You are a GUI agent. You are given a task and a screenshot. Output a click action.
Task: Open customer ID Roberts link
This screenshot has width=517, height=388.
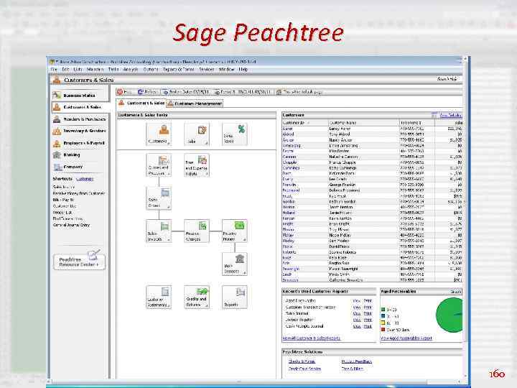pyautogui.click(x=289, y=252)
